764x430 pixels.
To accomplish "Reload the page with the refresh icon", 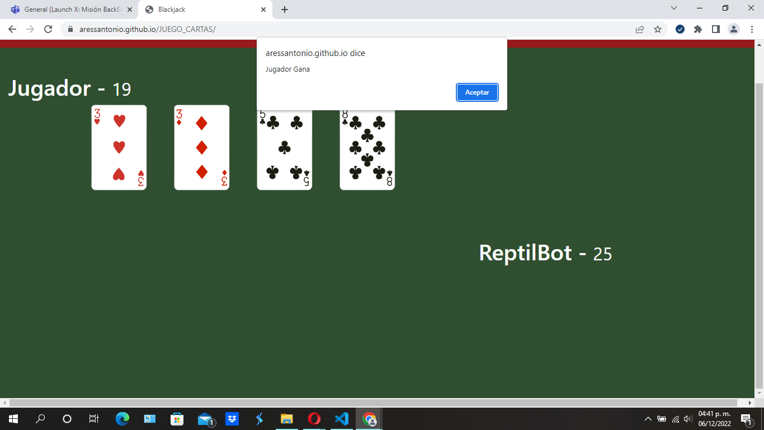I will coord(48,29).
